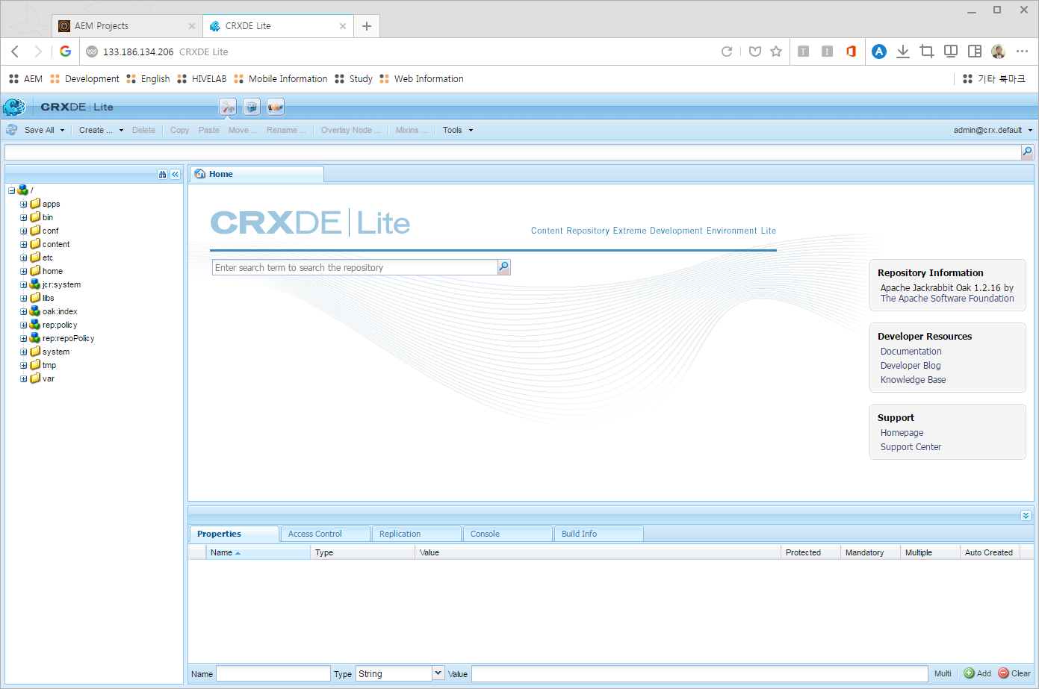Screen dimensions: 1039x689
Task: Switch to the AEM Projects browser tab
Action: click(125, 26)
